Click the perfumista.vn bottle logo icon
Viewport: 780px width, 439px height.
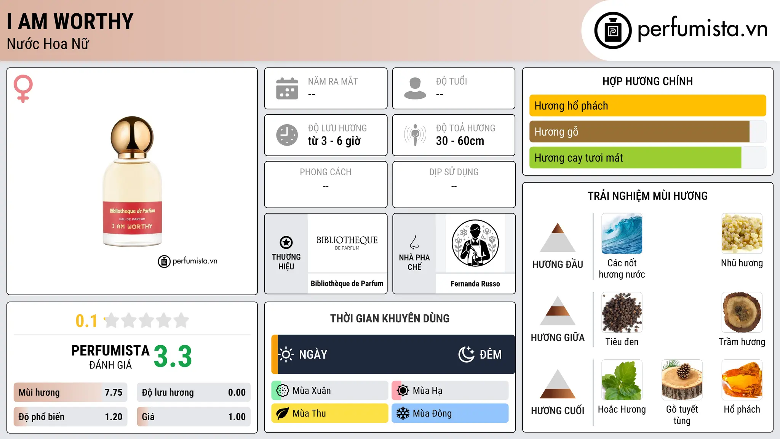pyautogui.click(x=613, y=30)
